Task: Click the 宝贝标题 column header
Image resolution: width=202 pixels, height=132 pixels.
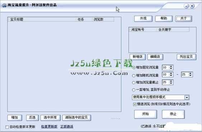Action: point(42,20)
